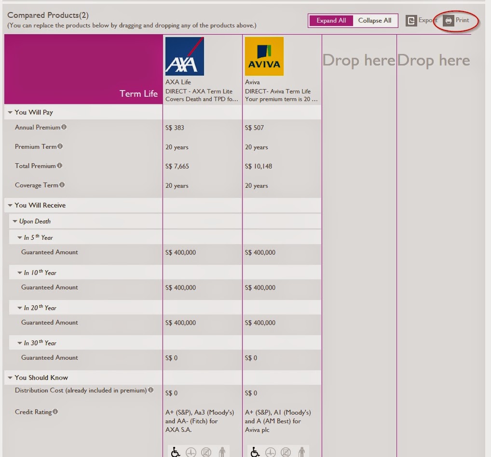Click the Export icon
This screenshot has width=491, height=457.
coord(411,21)
